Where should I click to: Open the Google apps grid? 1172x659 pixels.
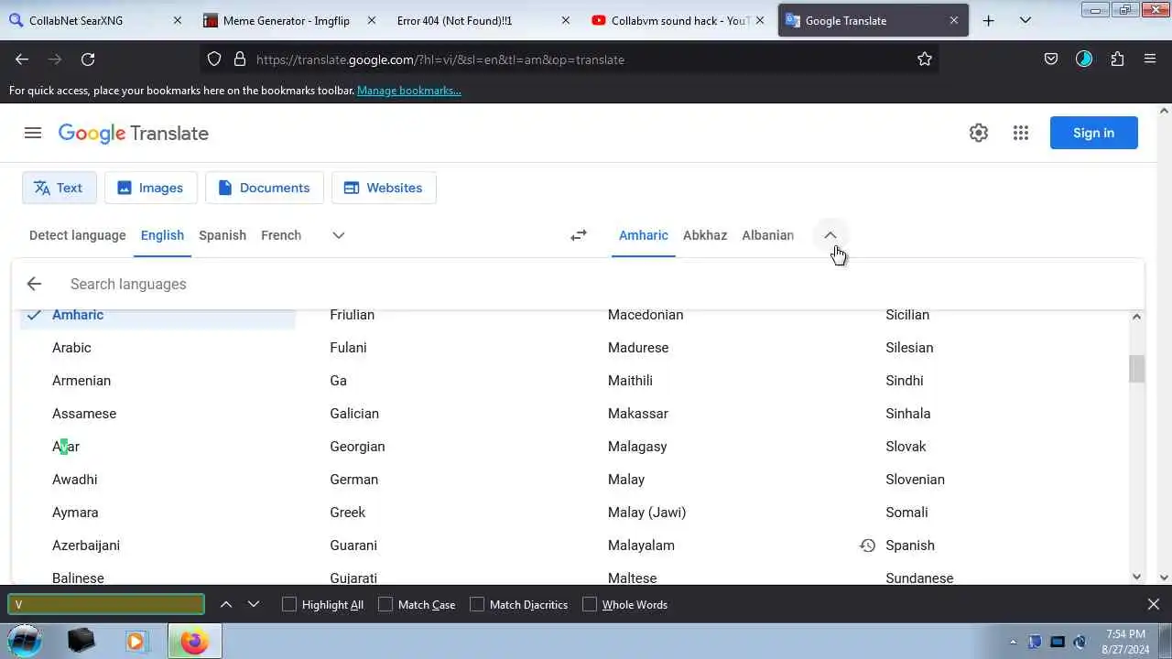pyautogui.click(x=1021, y=133)
